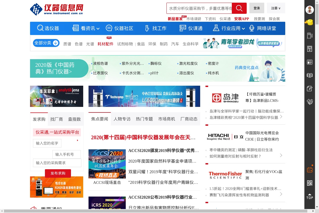Image resolution: width=319 pixels, height=213 pixels.
Task: Click the handshake icon in sidebar
Action: [309, 102]
